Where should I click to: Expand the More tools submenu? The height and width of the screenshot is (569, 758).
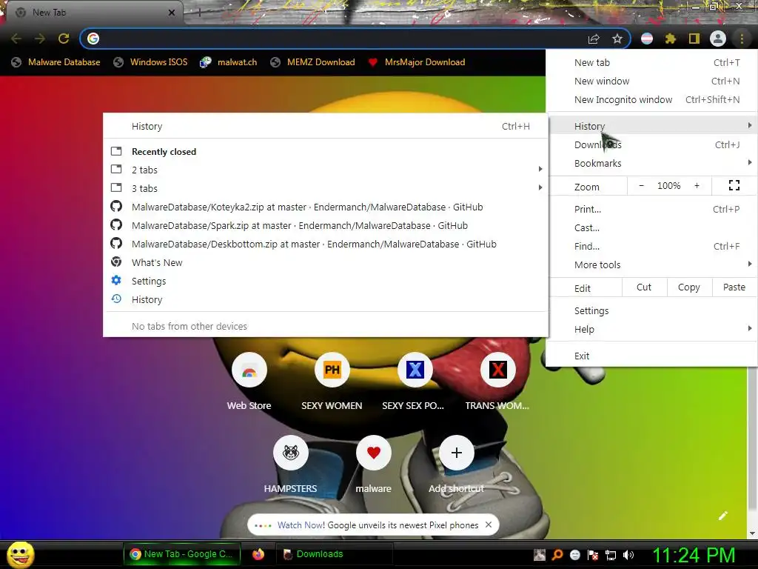pyautogui.click(x=653, y=264)
